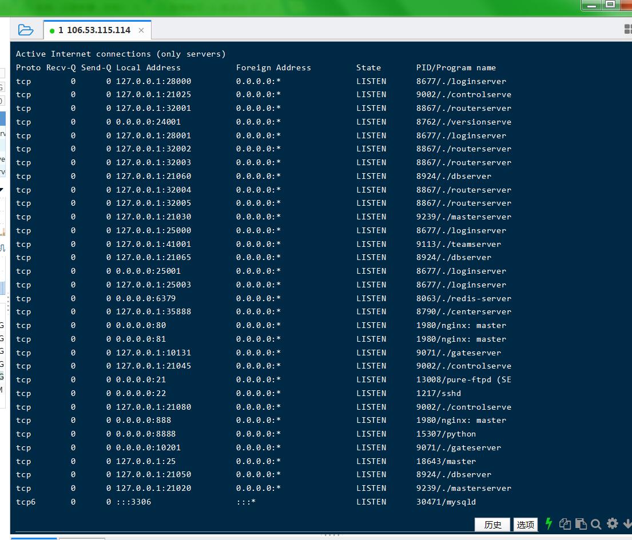
Task: Click the 历史 history button
Action: pos(492,525)
